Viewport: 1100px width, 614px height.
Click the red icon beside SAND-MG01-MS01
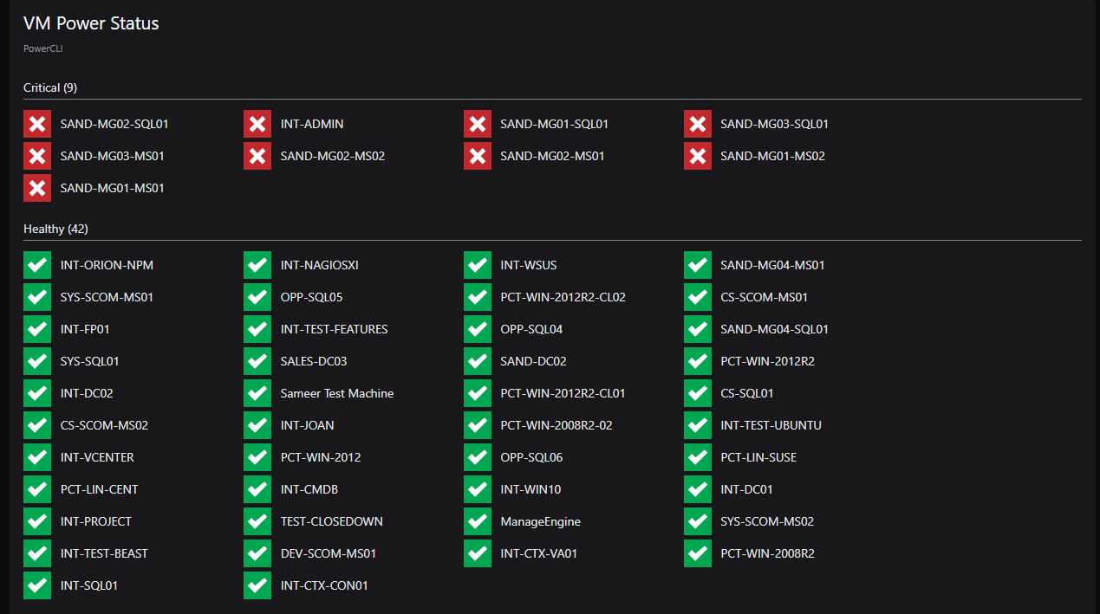pyautogui.click(x=37, y=188)
